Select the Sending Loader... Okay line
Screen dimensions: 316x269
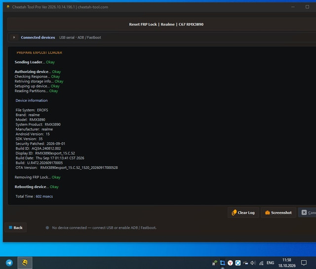(35, 62)
